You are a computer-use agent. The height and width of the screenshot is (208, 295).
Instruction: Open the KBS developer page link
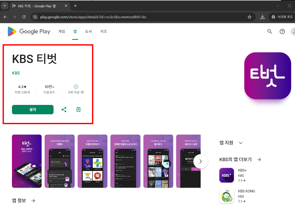pos(16,73)
